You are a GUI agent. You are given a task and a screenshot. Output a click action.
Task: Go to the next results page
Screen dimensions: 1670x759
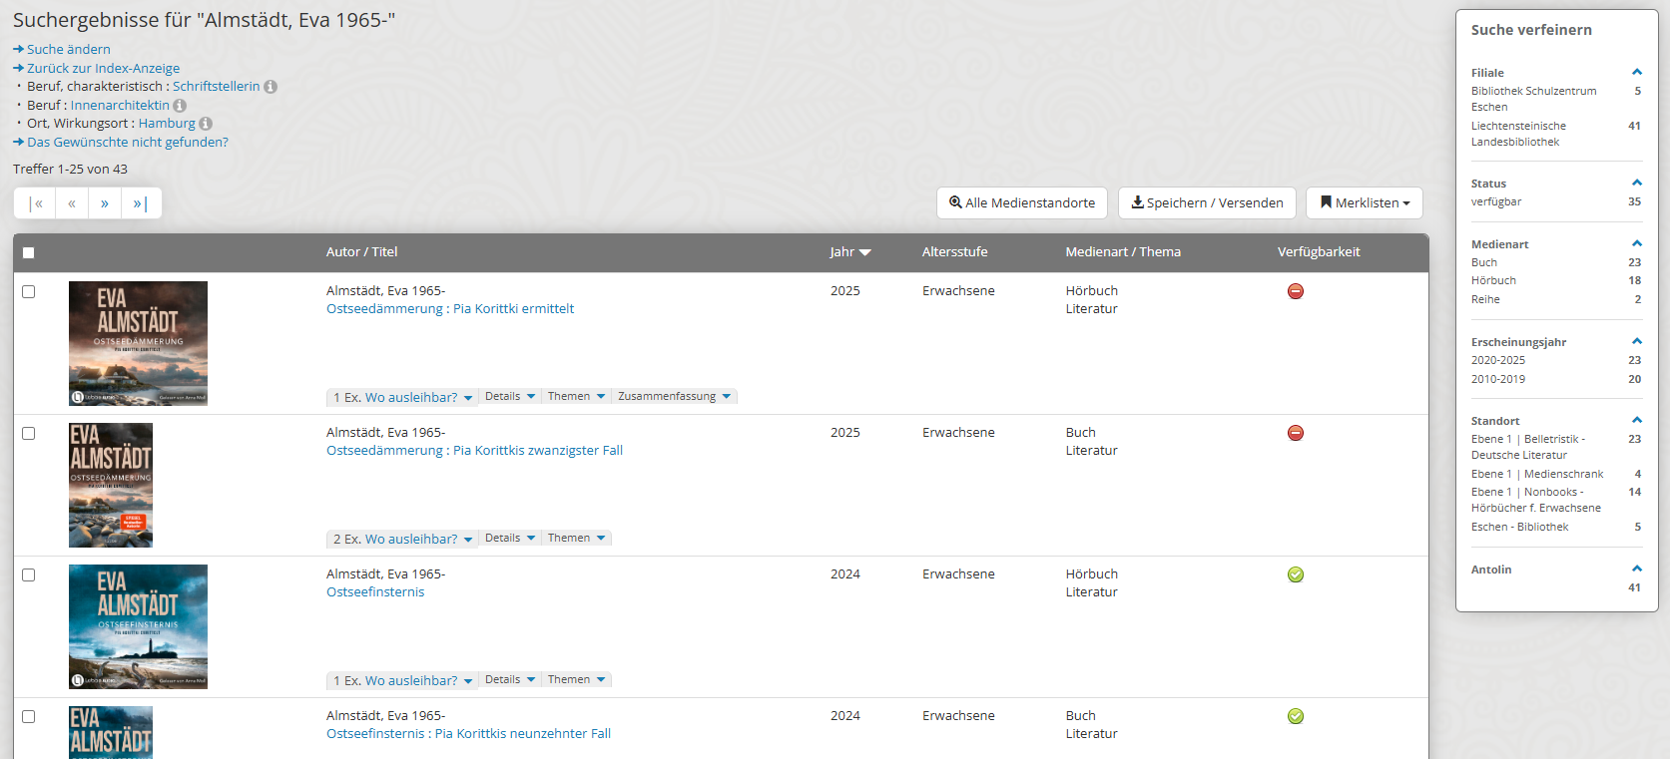105,203
